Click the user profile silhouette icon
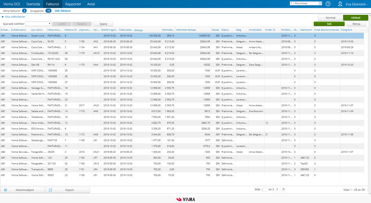This screenshot has width=371, height=203. point(340,4)
